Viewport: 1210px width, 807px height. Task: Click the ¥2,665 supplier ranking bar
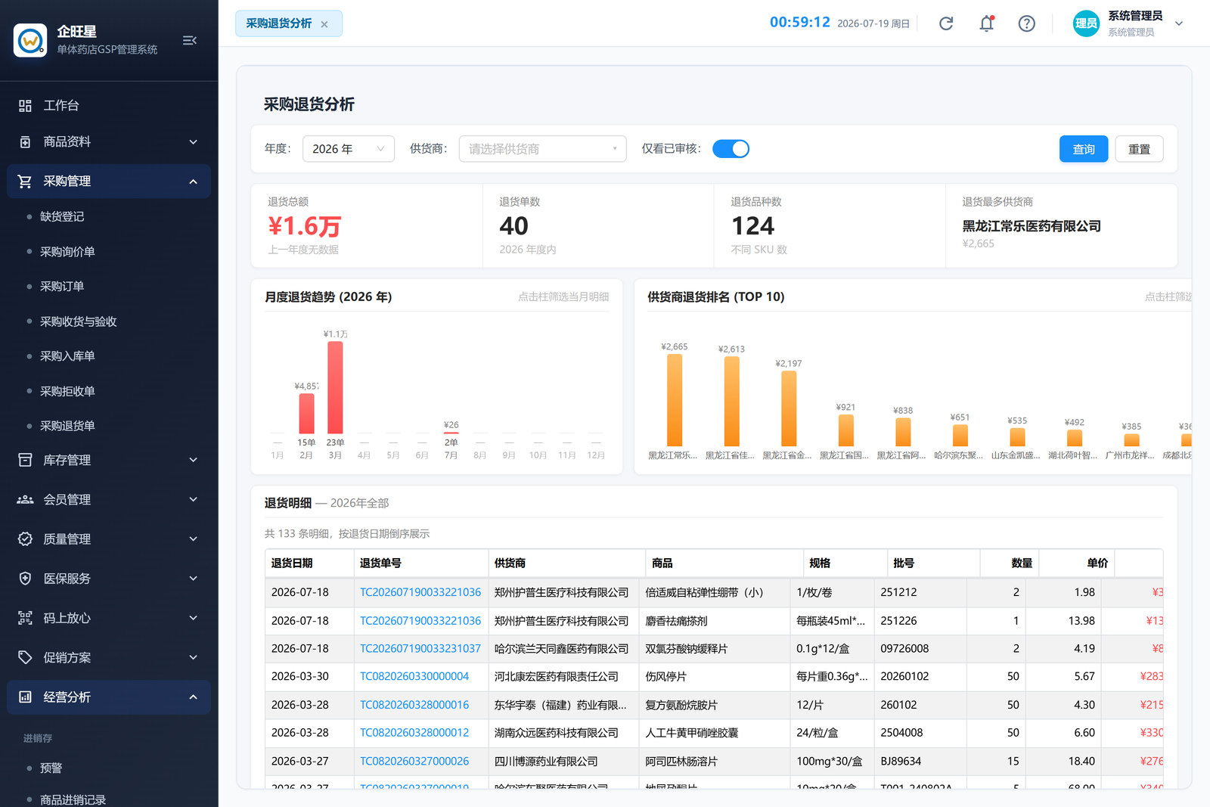click(x=675, y=400)
